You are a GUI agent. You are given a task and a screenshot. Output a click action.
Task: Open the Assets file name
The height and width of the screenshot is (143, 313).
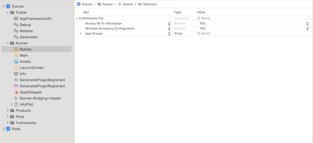(25, 61)
